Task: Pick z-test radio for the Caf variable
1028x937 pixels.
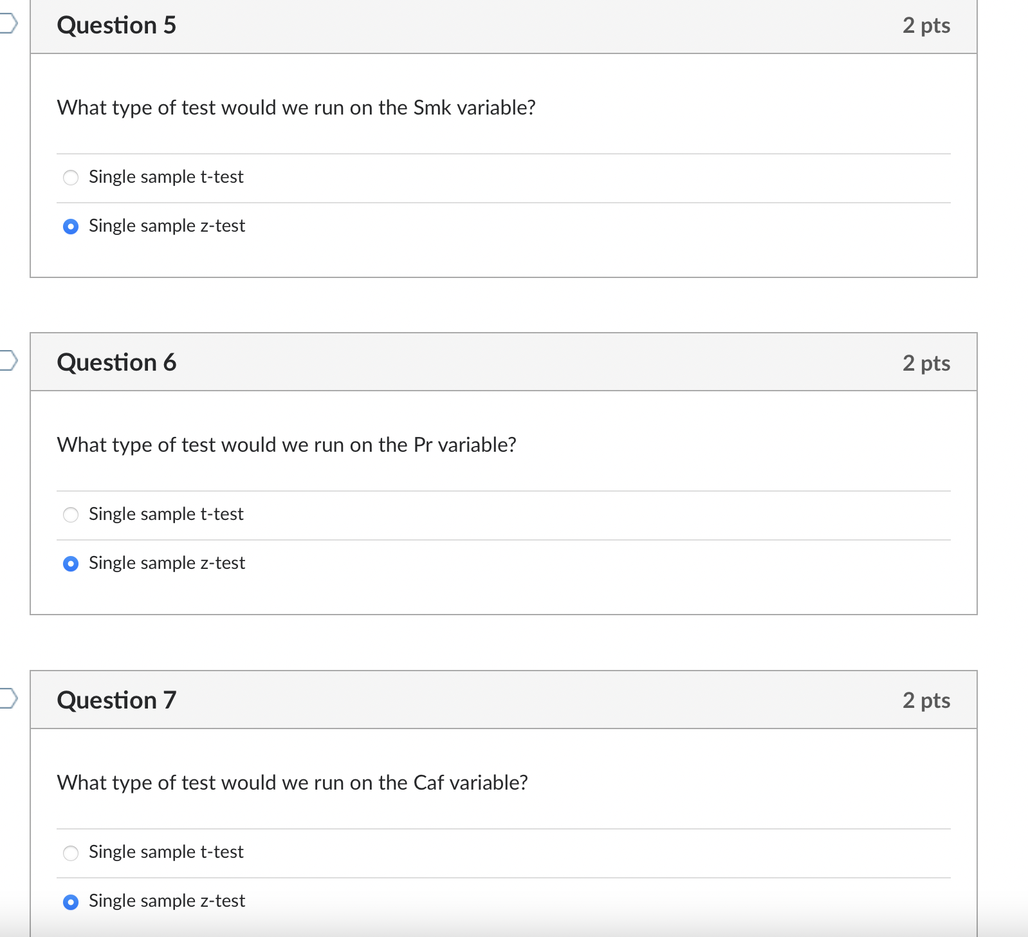Action: [x=71, y=902]
